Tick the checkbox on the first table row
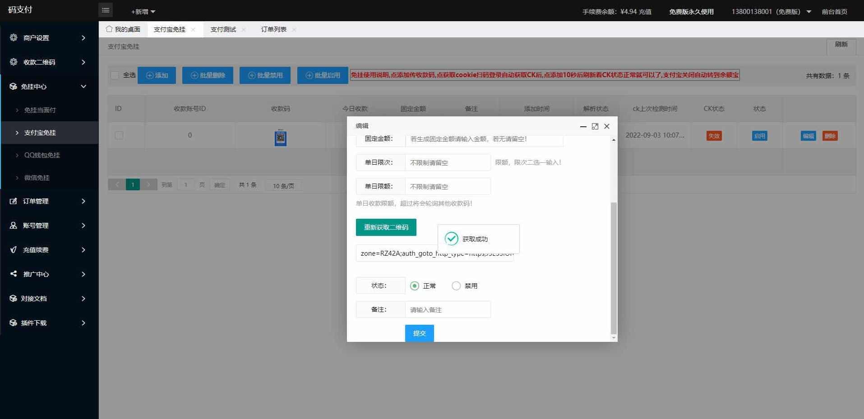 click(x=119, y=135)
